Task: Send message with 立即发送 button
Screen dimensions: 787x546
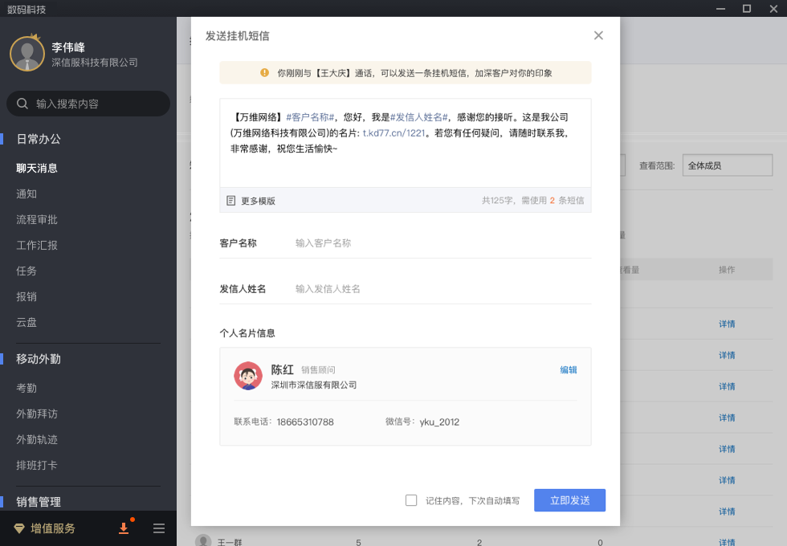Action: (x=569, y=500)
